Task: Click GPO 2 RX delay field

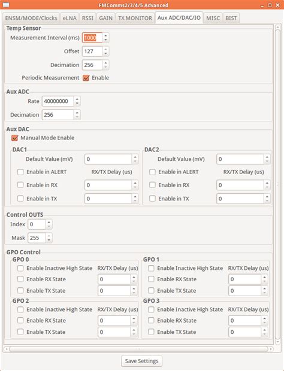Action: (114, 321)
